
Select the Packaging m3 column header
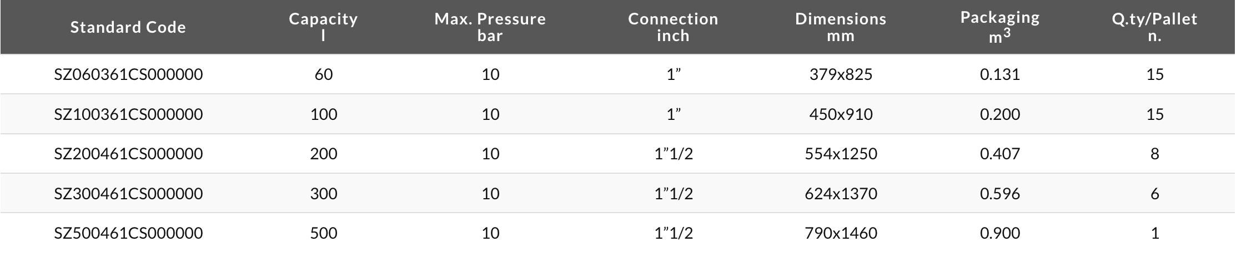(1000, 27)
